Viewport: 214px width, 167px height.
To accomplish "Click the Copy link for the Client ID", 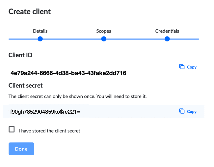I will click(192, 67).
